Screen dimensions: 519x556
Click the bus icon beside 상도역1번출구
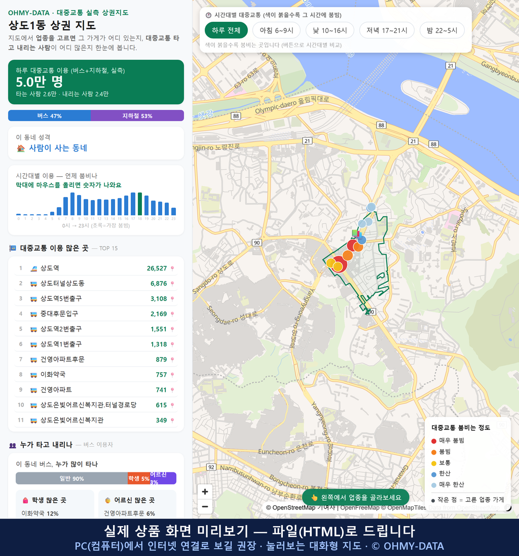tap(34, 344)
